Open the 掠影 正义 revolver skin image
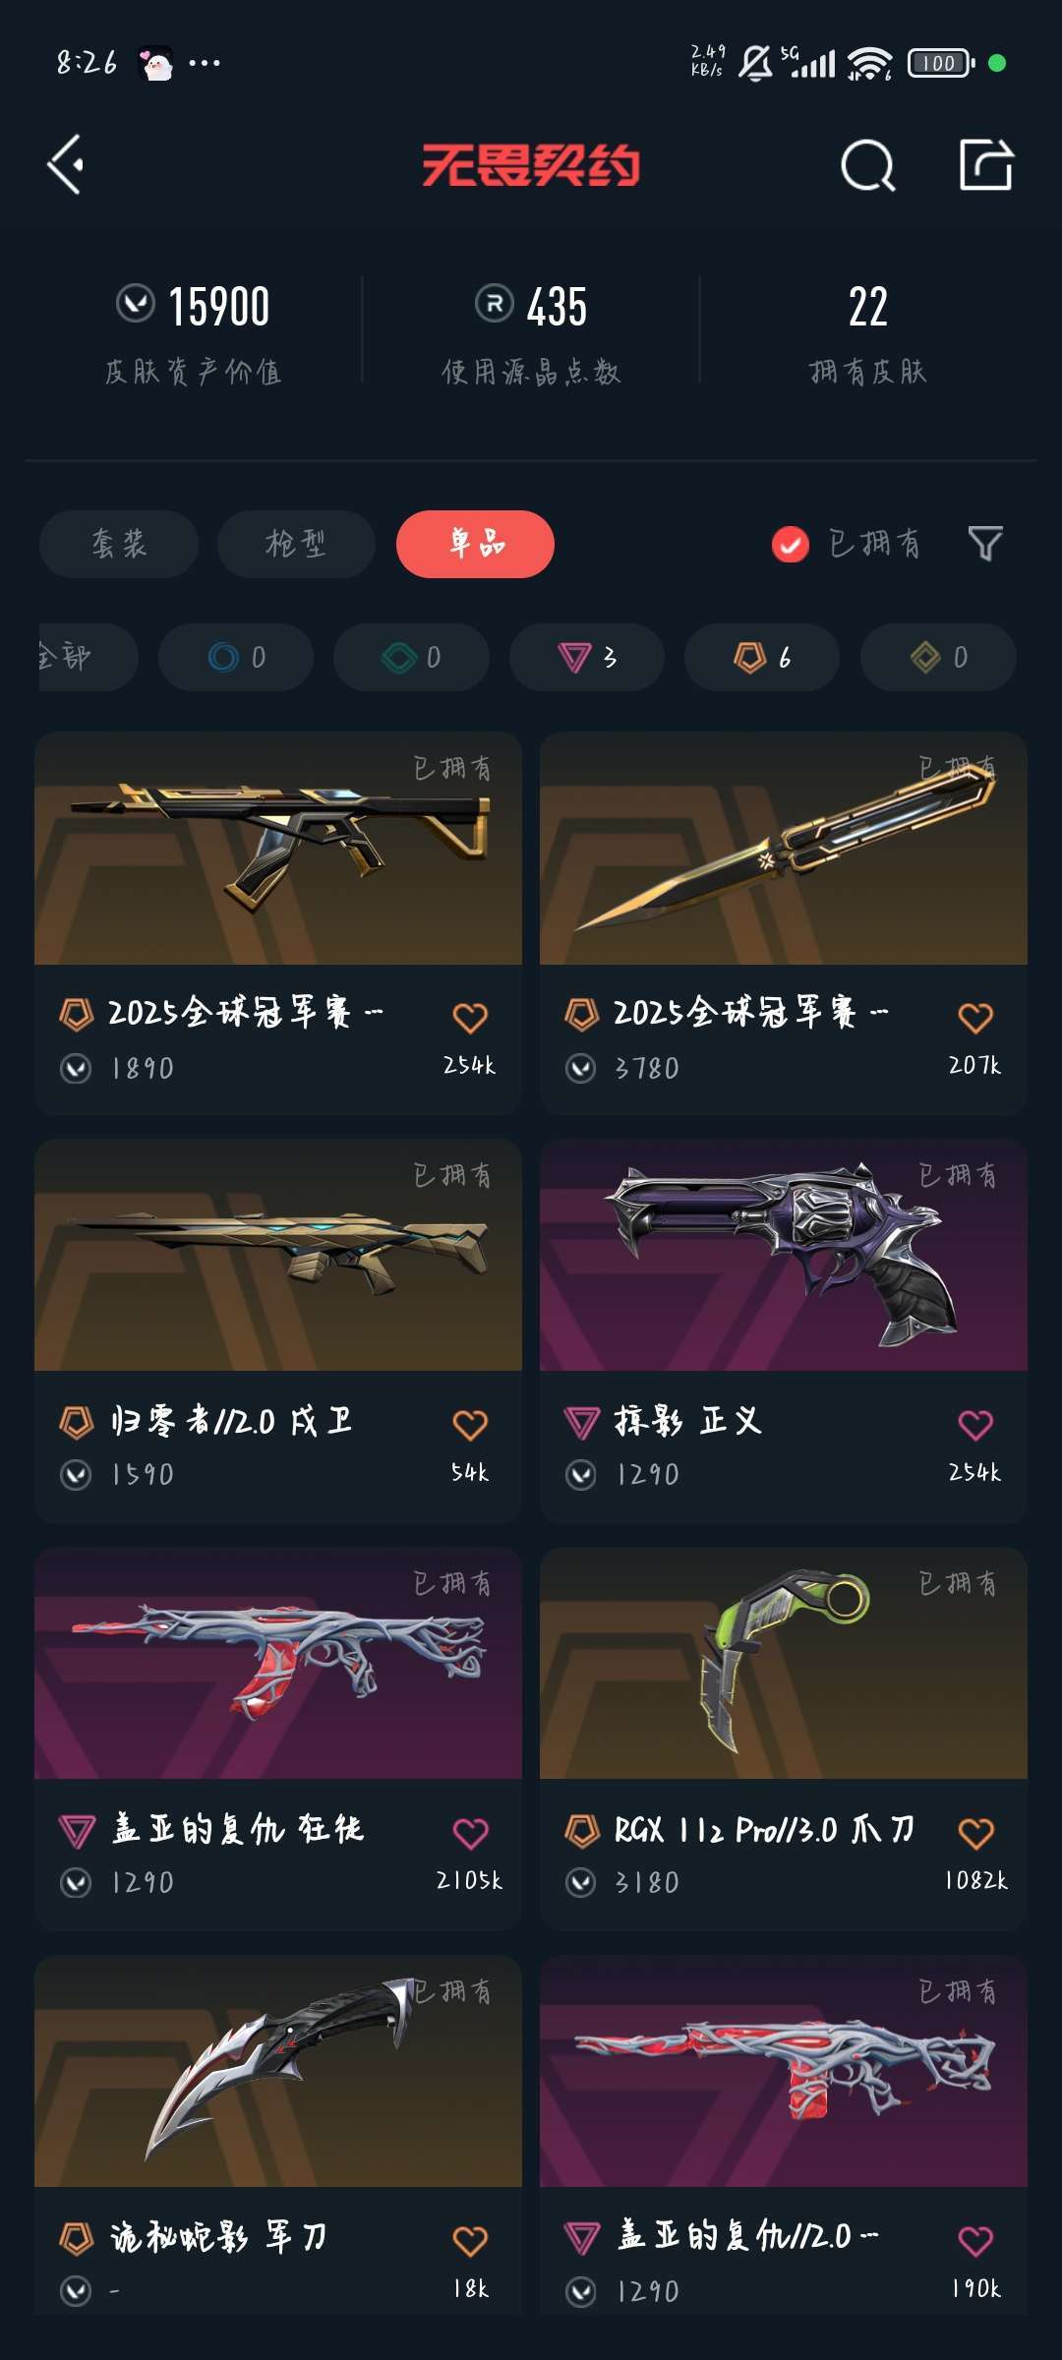Screen dimensions: 1062x2360 click(x=784, y=1255)
